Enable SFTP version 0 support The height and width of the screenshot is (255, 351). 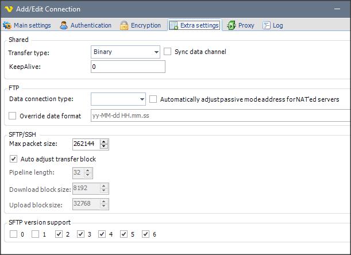[14, 234]
